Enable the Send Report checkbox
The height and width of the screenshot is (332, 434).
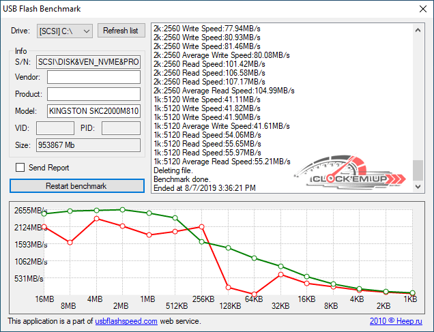20,168
